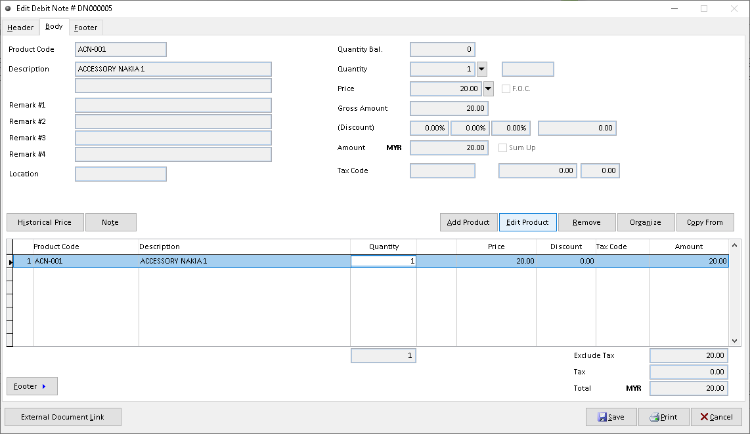Click the printer icon on Print
Image resolution: width=750 pixels, height=434 pixels.
pyautogui.click(x=654, y=417)
